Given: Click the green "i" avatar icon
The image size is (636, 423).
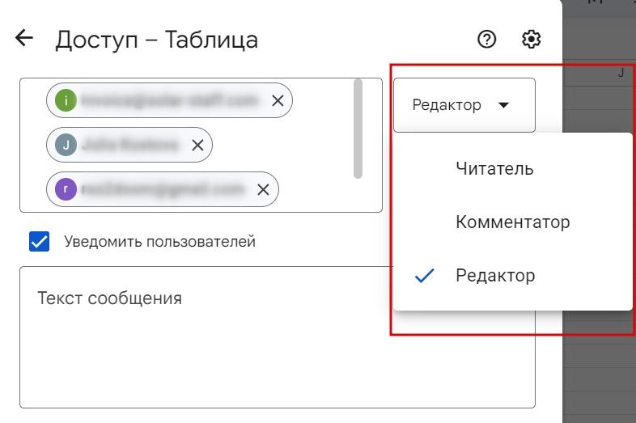Looking at the screenshot, I should pyautogui.click(x=66, y=101).
